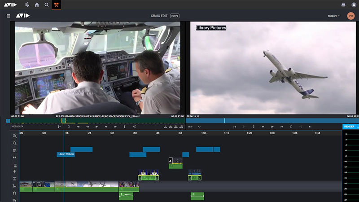The height and width of the screenshot is (202, 359).
Task: Select the Library Pictures title clip in timeline
Action: coord(66,154)
